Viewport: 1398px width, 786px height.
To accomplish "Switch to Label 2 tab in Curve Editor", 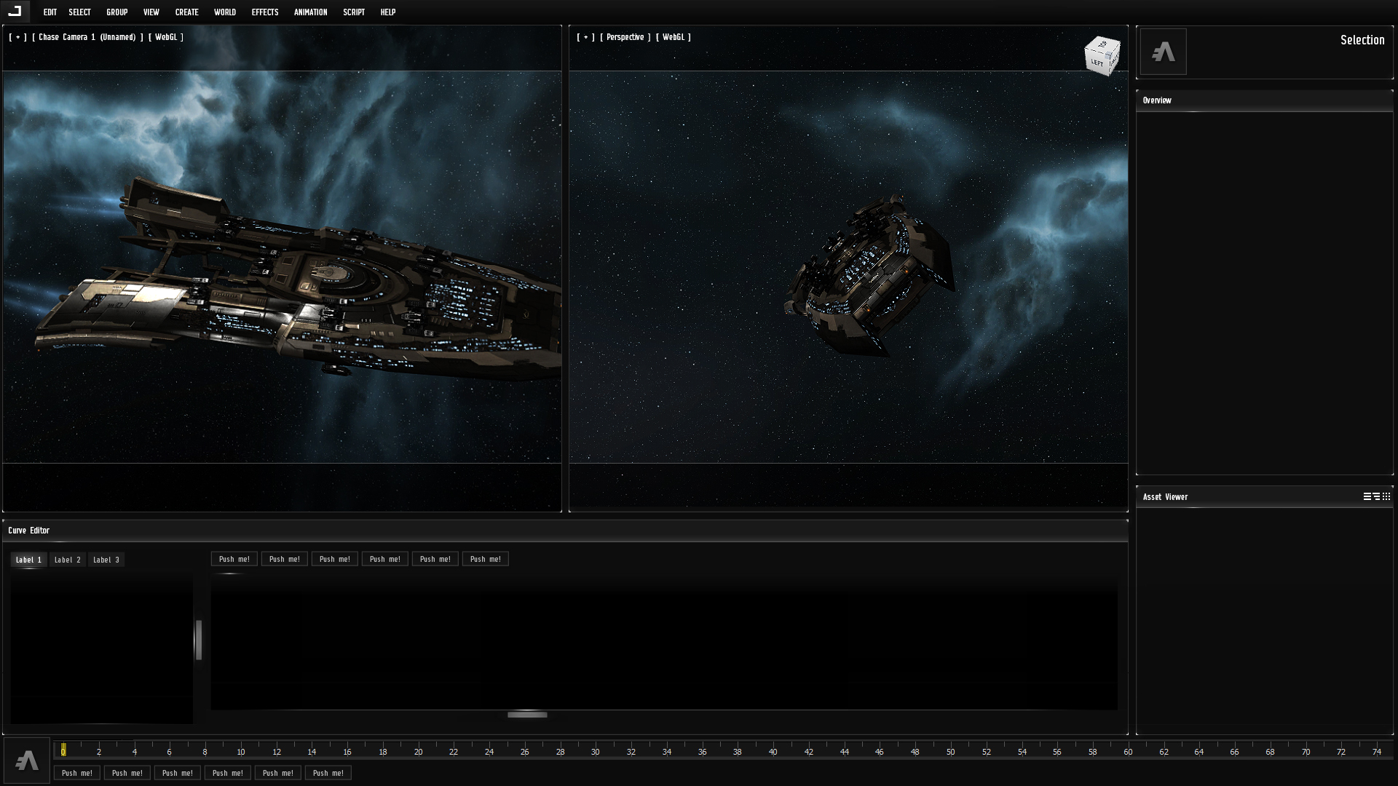I will pyautogui.click(x=68, y=560).
